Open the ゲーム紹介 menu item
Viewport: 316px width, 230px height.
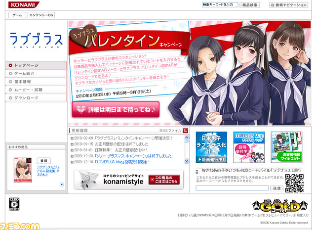[36, 74]
